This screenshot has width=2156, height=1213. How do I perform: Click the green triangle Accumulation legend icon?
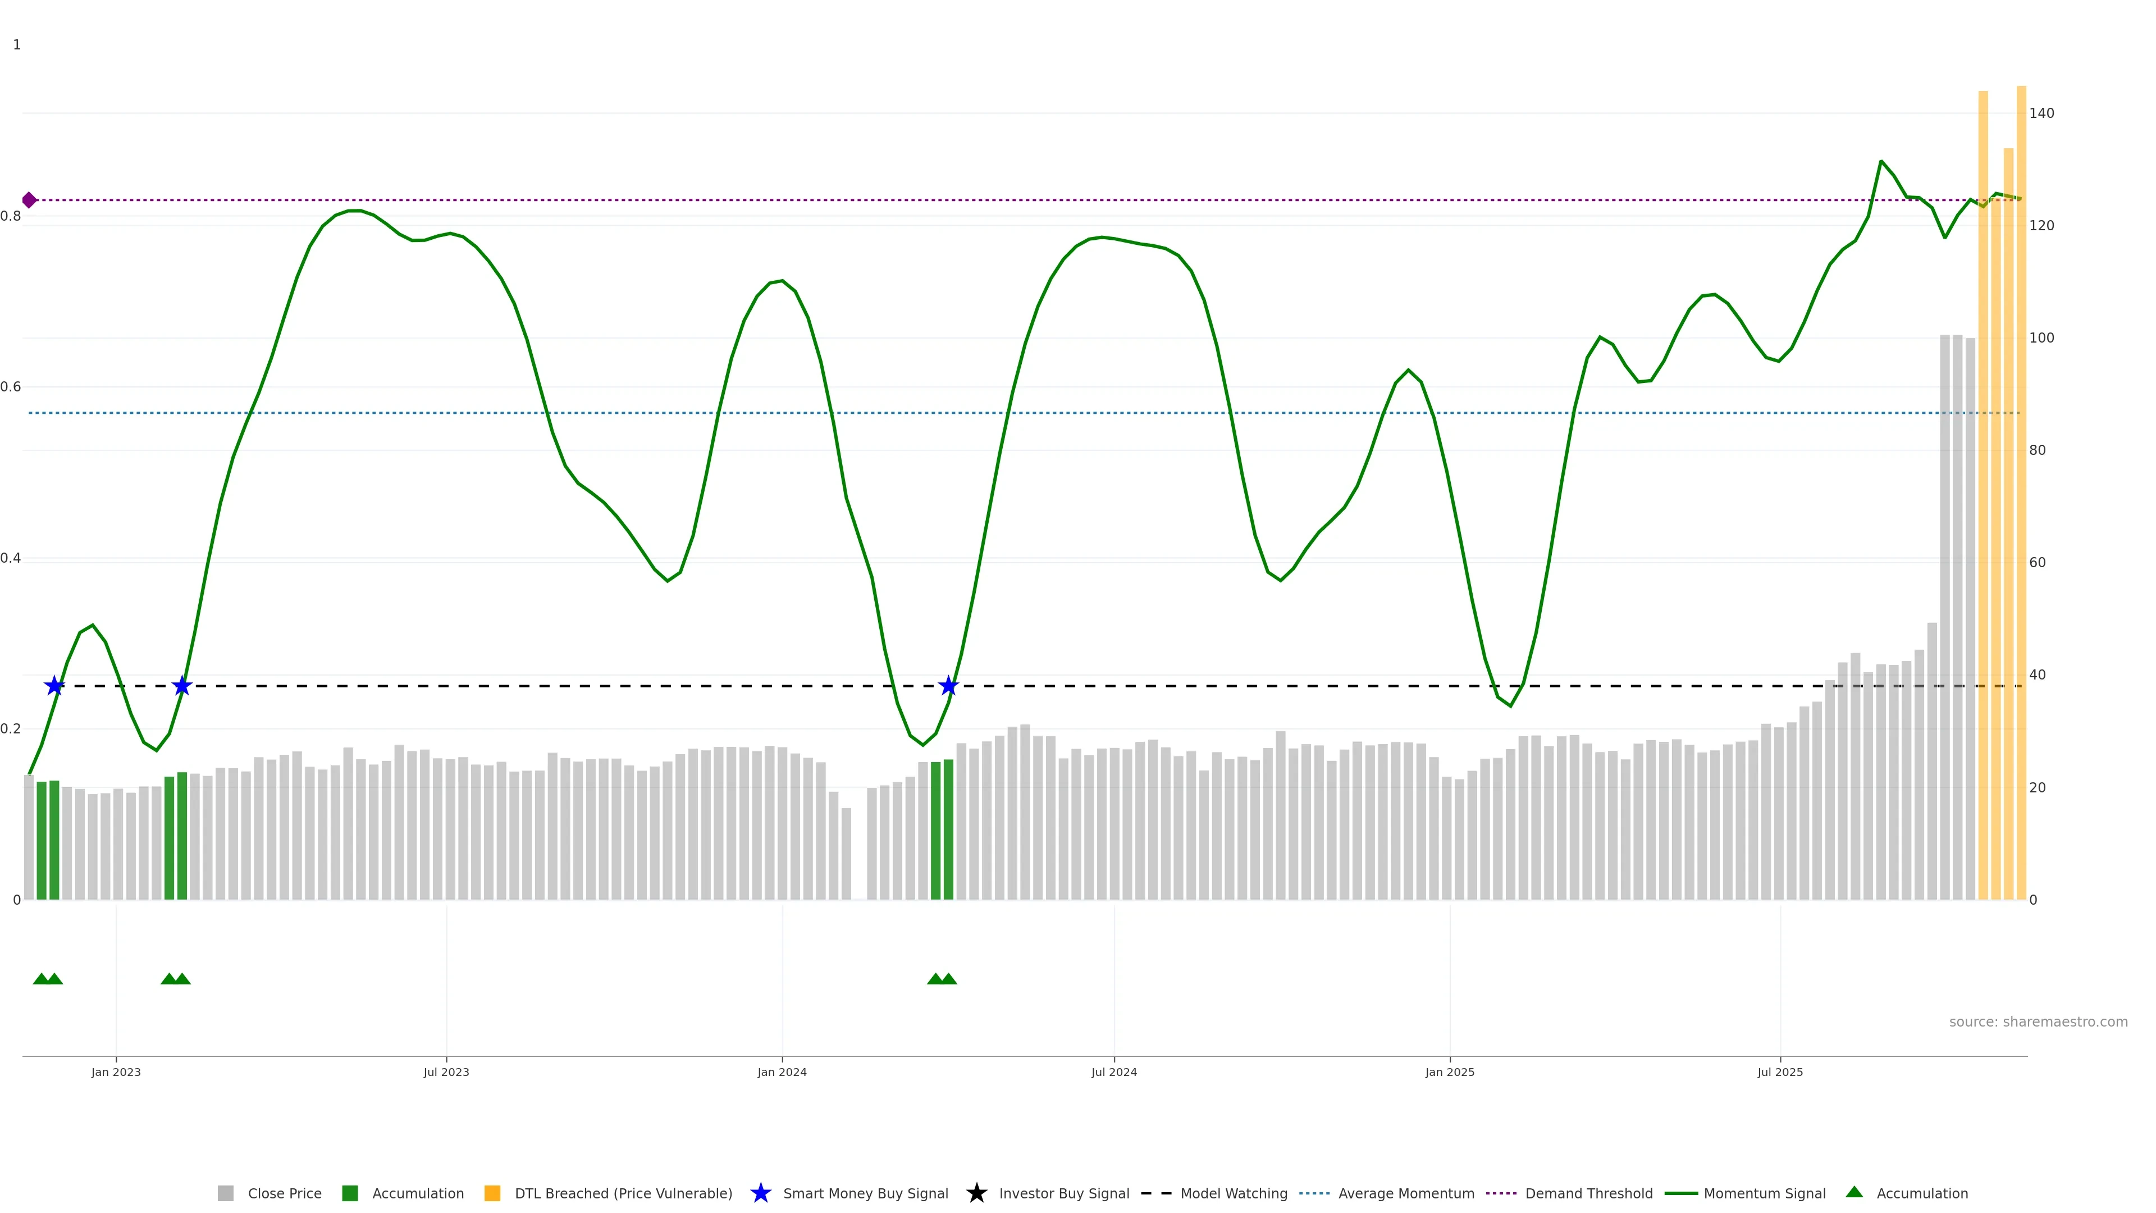point(1854,1192)
